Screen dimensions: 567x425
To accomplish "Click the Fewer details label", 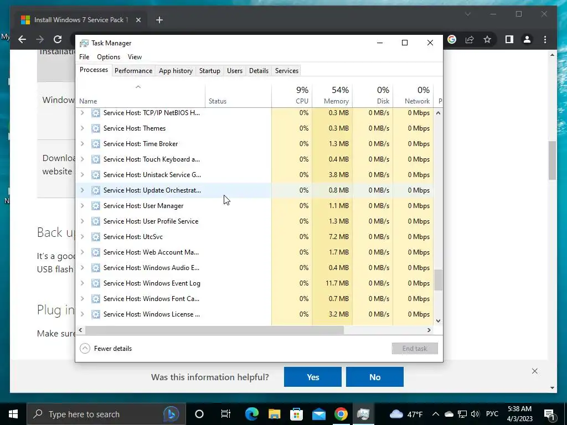I will [x=113, y=349].
